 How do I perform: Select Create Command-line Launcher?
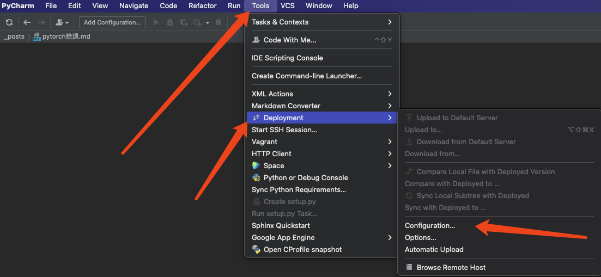[322, 76]
